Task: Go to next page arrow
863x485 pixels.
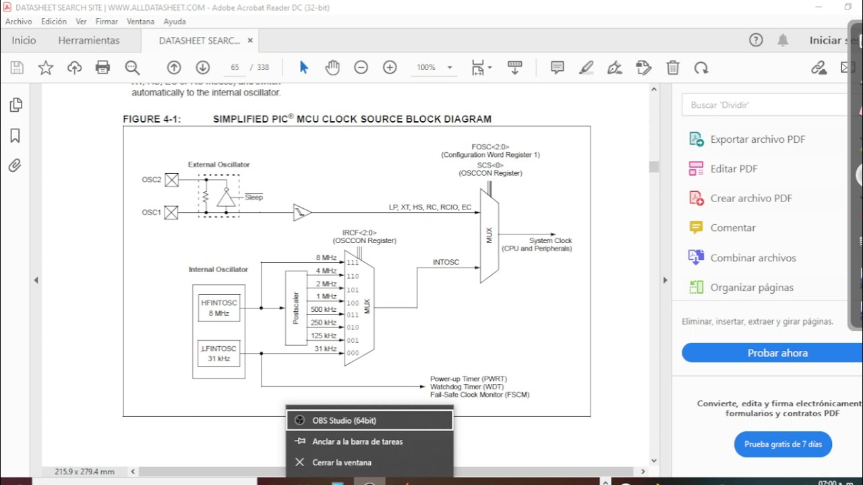Action: click(x=203, y=67)
